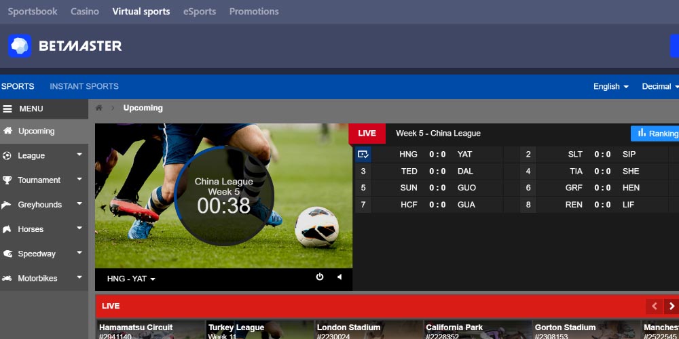Open the eSports section
This screenshot has width=679, height=339.
coord(200,12)
